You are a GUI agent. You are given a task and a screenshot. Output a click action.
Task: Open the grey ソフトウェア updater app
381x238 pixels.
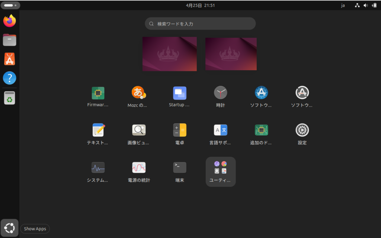(302, 92)
